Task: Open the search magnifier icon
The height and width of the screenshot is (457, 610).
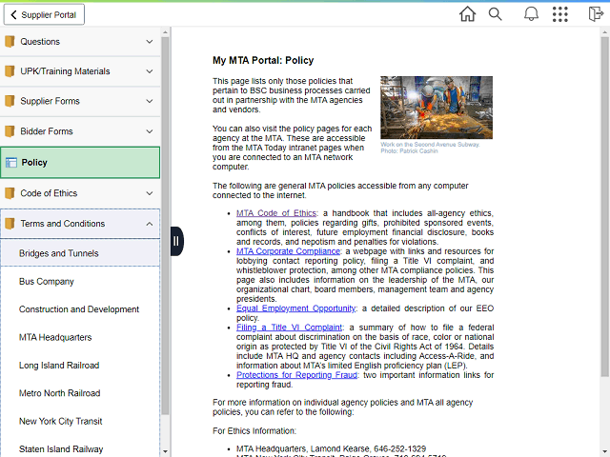Action: click(495, 14)
